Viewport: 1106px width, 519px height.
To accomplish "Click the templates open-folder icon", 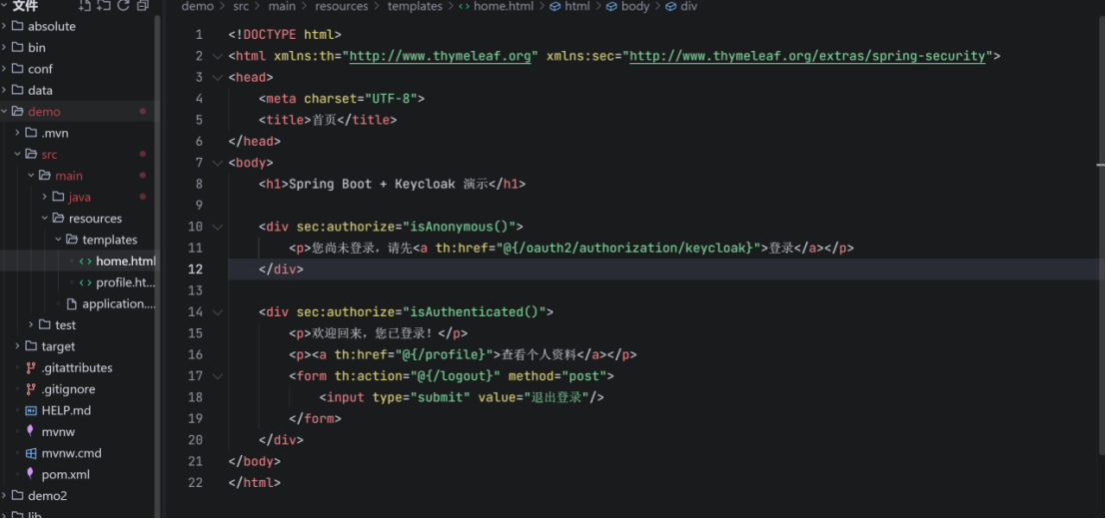I will (x=72, y=240).
